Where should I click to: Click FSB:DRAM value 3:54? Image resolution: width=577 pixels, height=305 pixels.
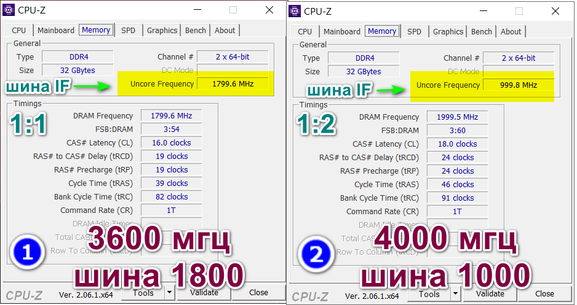click(172, 129)
